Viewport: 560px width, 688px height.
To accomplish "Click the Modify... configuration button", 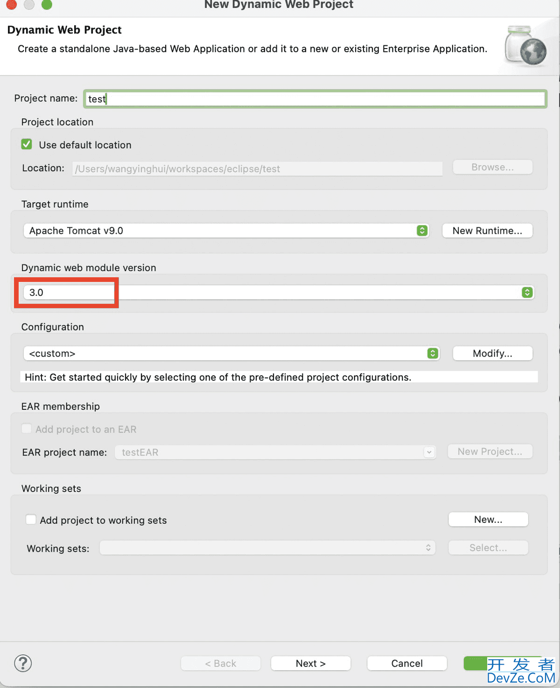I will click(492, 353).
